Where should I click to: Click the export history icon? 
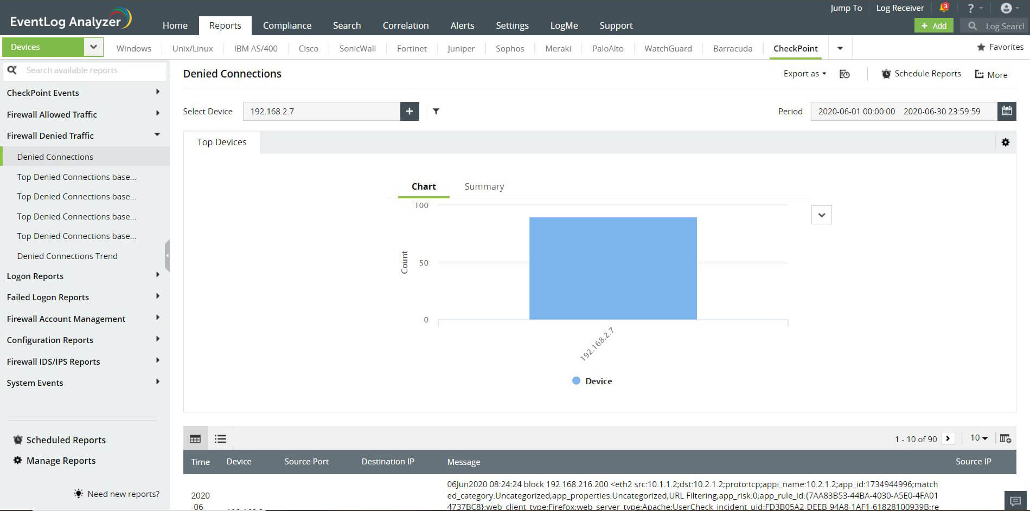pos(845,74)
